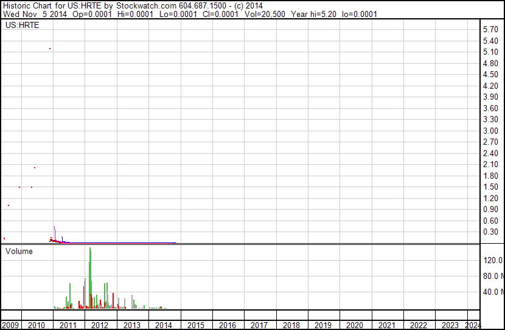Click the red data point near 2.00 price

35,168
